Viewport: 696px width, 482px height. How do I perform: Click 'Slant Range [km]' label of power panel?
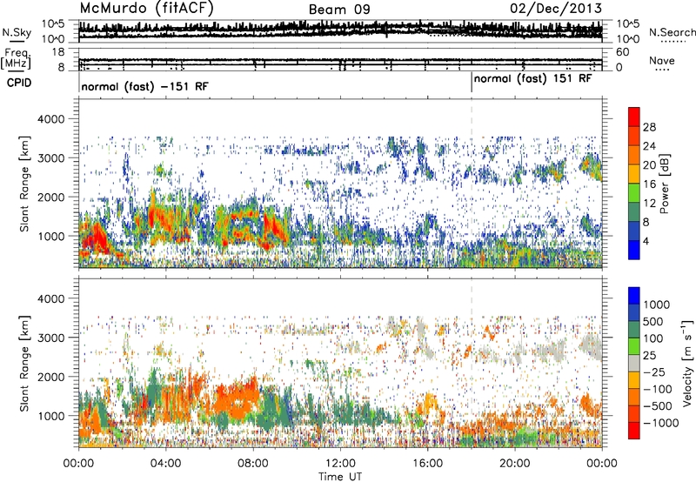pyautogui.click(x=24, y=184)
